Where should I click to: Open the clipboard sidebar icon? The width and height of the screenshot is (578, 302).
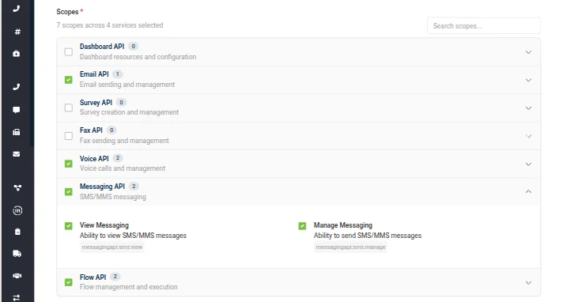pyautogui.click(x=17, y=232)
